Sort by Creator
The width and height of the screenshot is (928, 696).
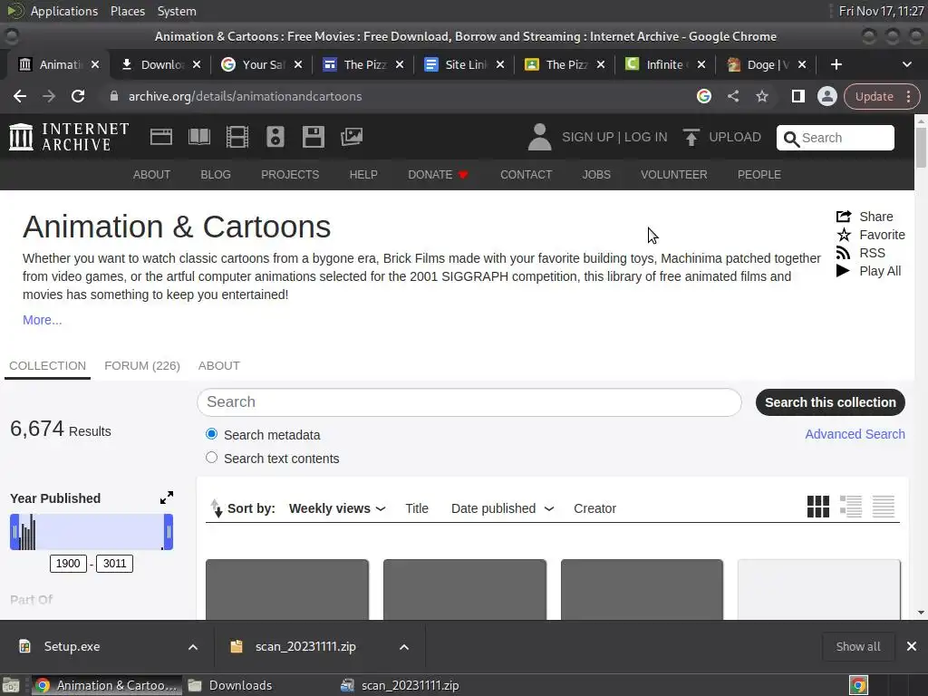click(594, 508)
